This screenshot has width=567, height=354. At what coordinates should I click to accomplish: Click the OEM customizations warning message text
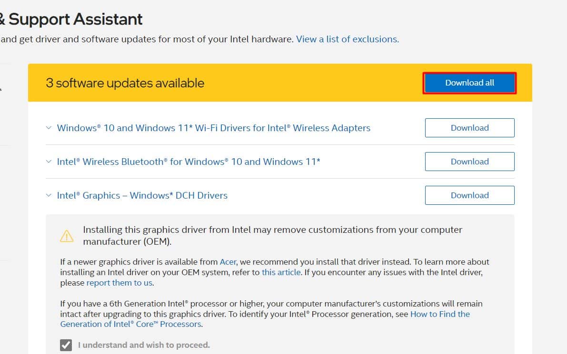click(x=272, y=235)
